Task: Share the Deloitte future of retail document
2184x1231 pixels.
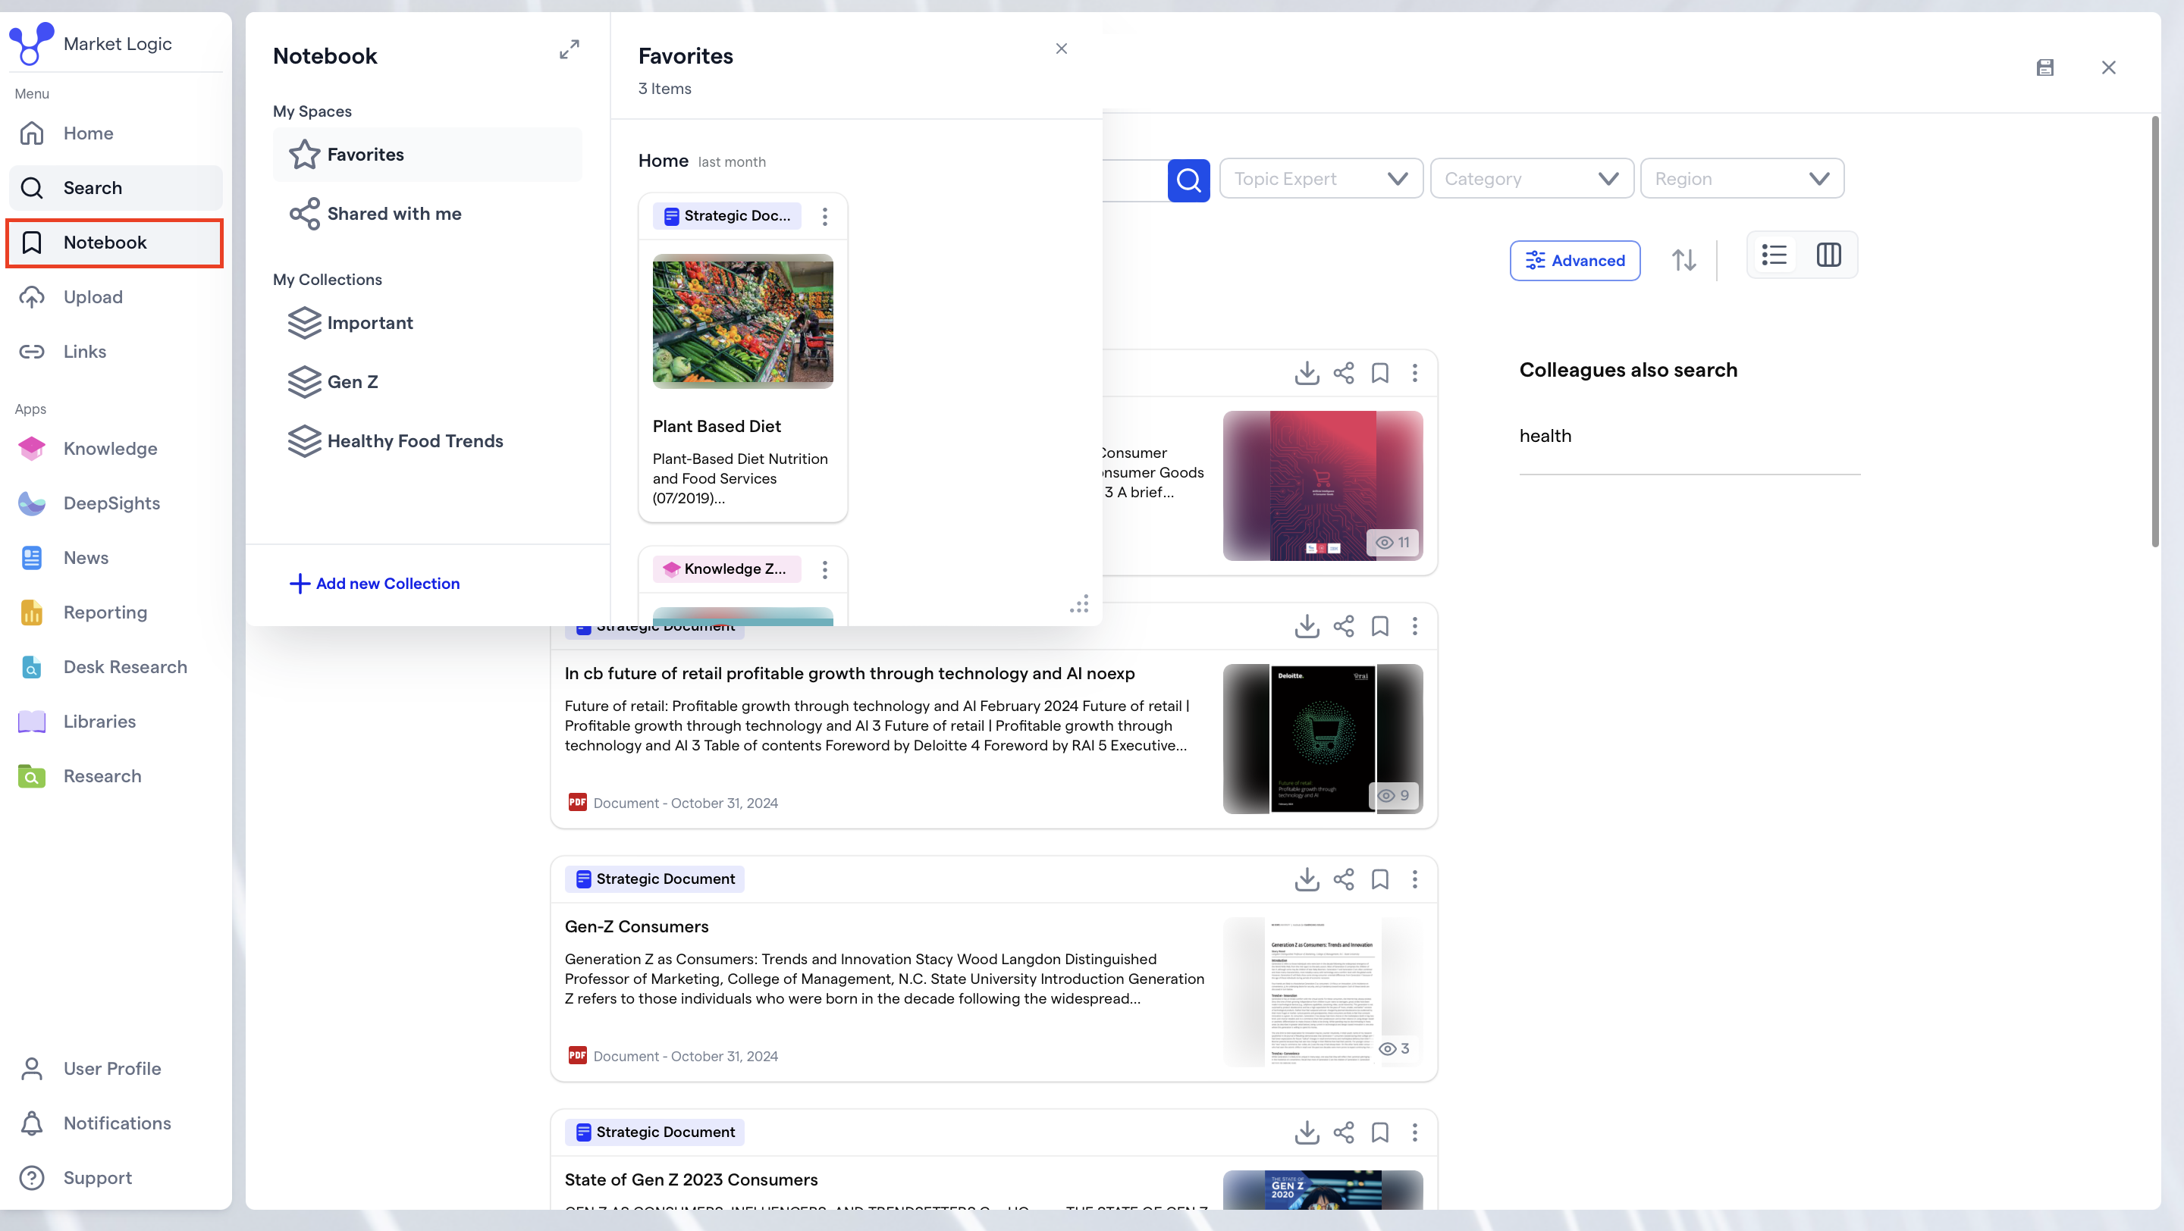Action: (1343, 626)
